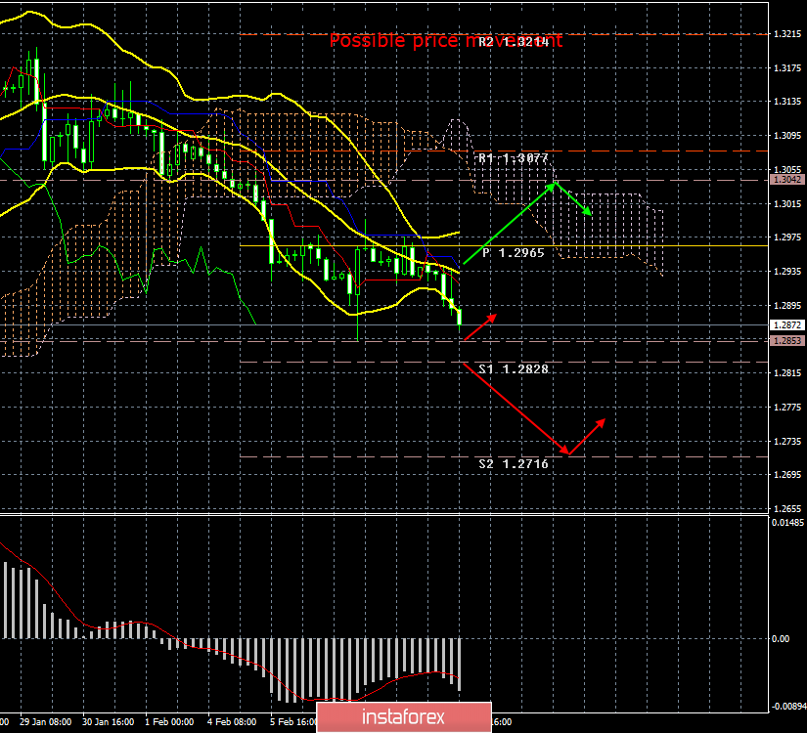
Task: Click the 1.3175 price axis value
Action: point(787,67)
